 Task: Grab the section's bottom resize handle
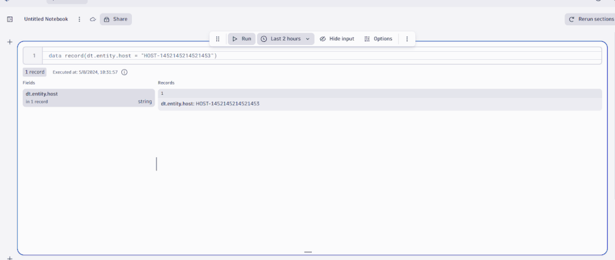pos(307,252)
